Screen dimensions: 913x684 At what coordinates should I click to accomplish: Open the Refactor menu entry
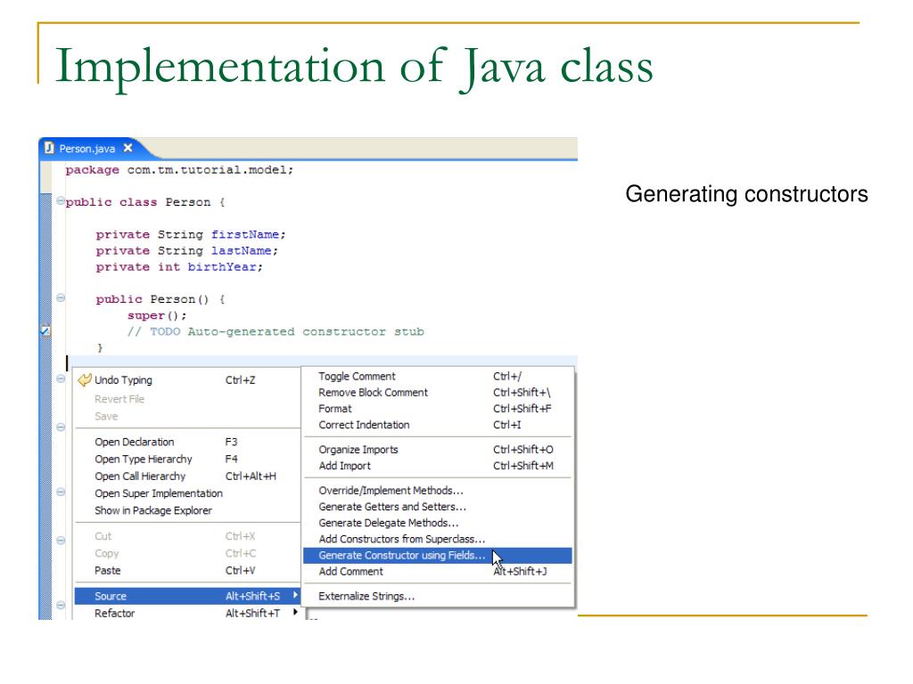[x=187, y=613]
